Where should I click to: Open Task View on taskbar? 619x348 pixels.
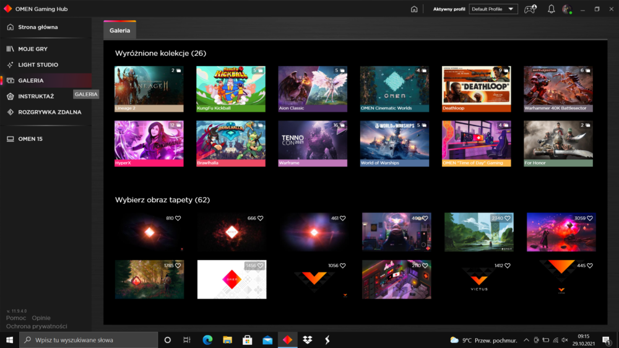click(187, 340)
